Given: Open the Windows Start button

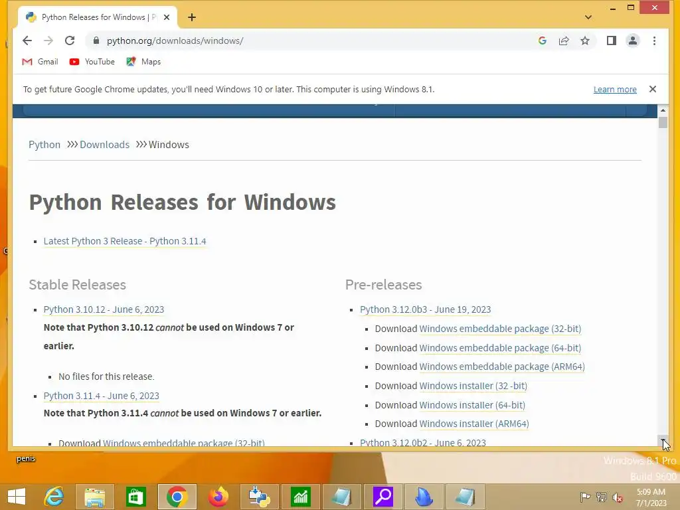Looking at the screenshot, I should click(17, 497).
